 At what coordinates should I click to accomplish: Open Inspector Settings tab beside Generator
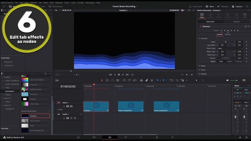click(x=236, y=22)
